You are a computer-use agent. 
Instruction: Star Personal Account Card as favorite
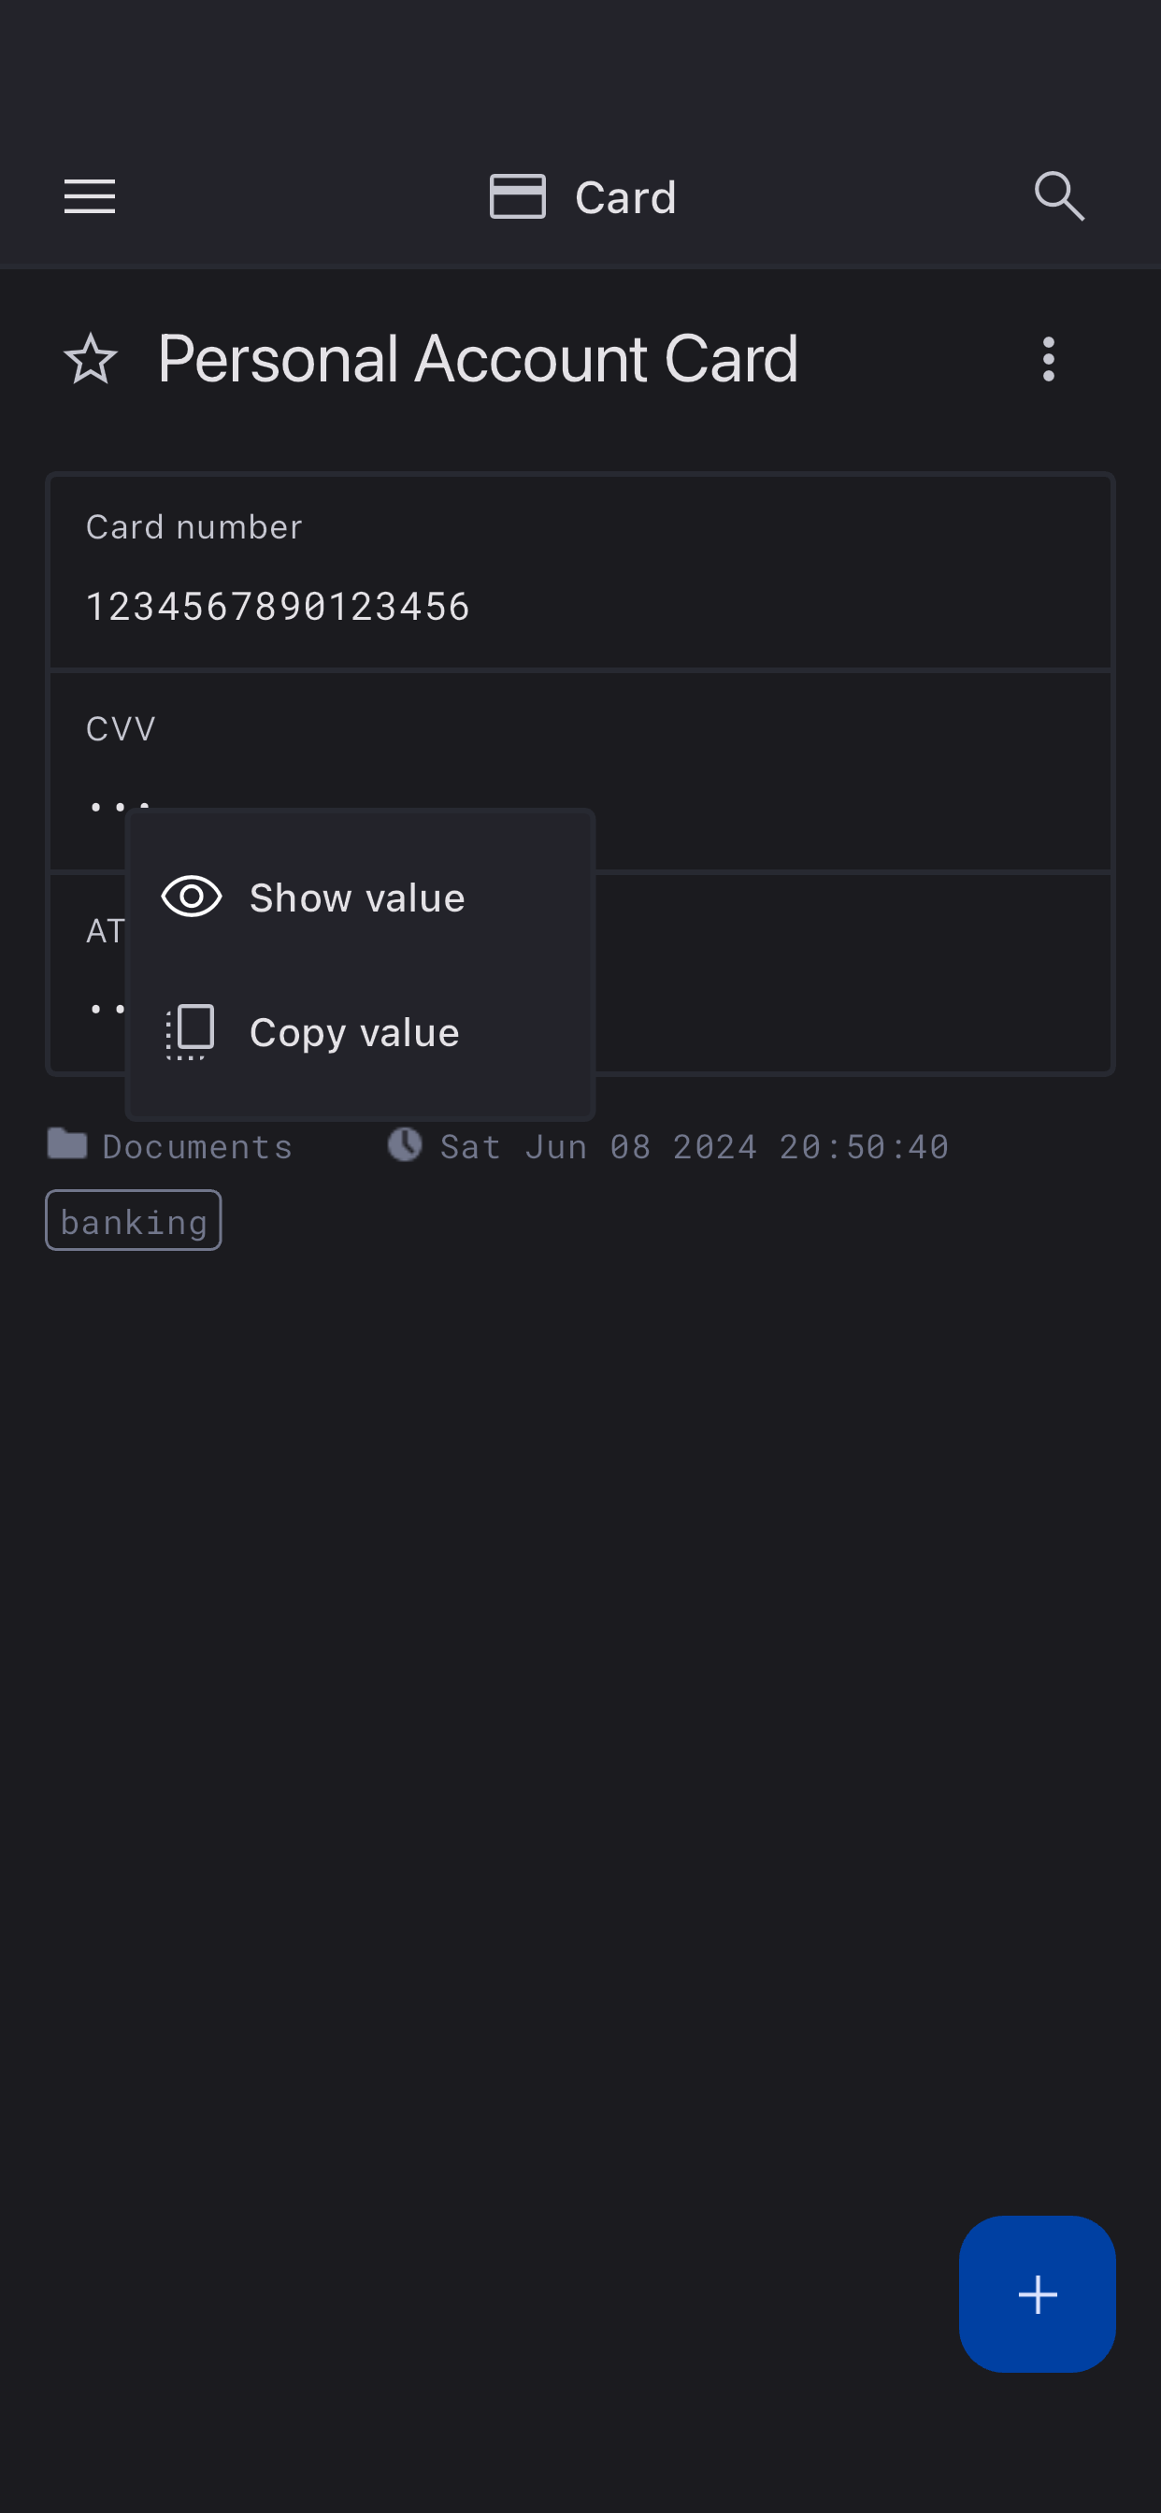(91, 359)
